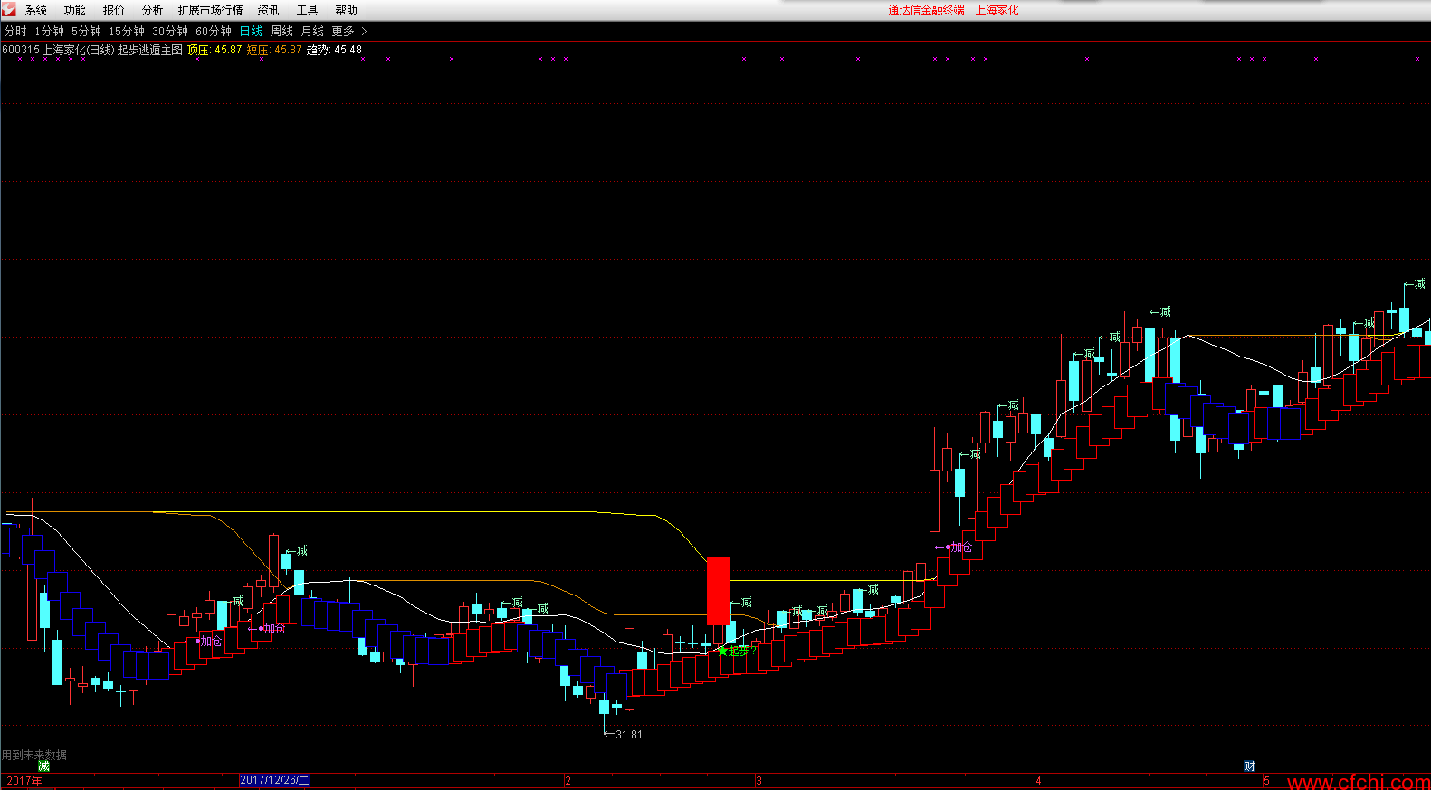Select the 15分钟 period tab
Screen dimensions: 1431x790
[127, 31]
